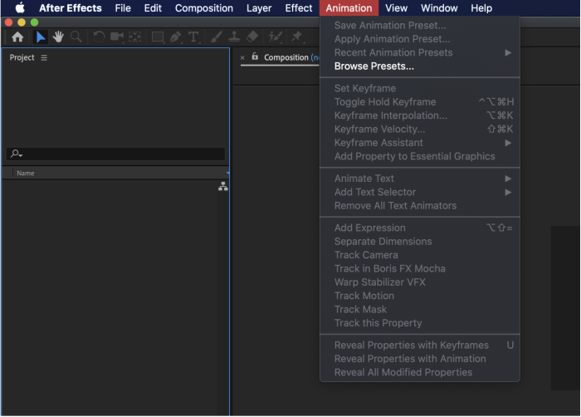Click Separate Dimensions menu entry

point(420,242)
